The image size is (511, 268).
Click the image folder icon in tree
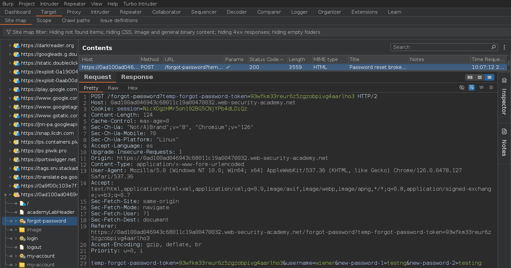click(22, 230)
